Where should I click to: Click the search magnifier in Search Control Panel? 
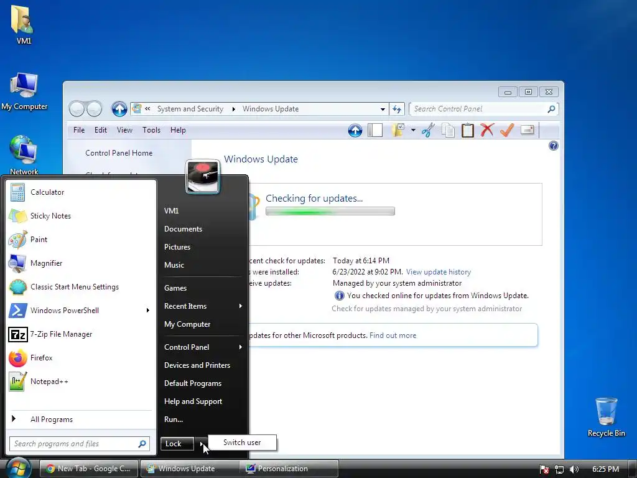point(551,109)
